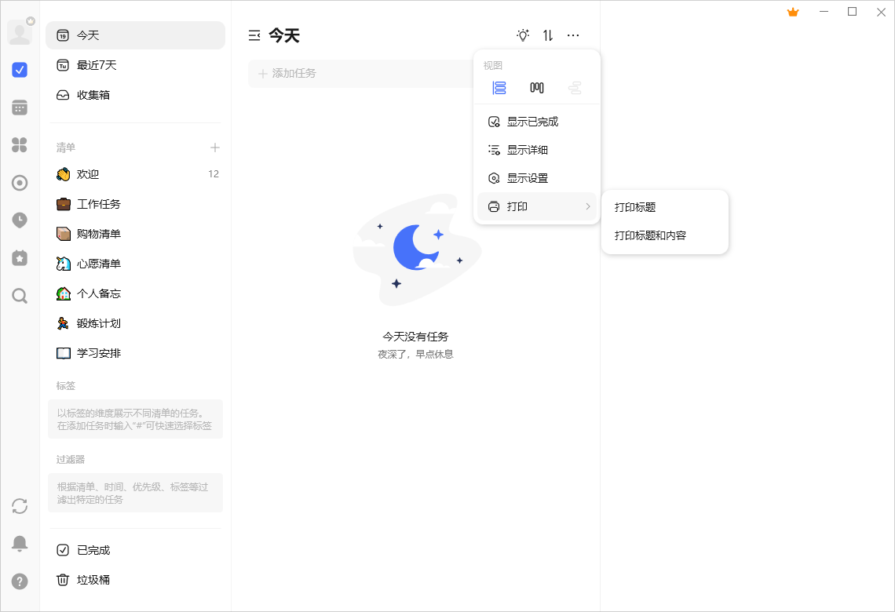
Task: Open the Help question mark icon
Action: (20, 581)
